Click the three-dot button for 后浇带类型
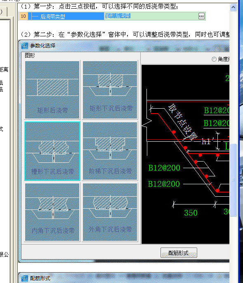Image resolution: width=243 pixels, height=283 pixels. (201, 16)
